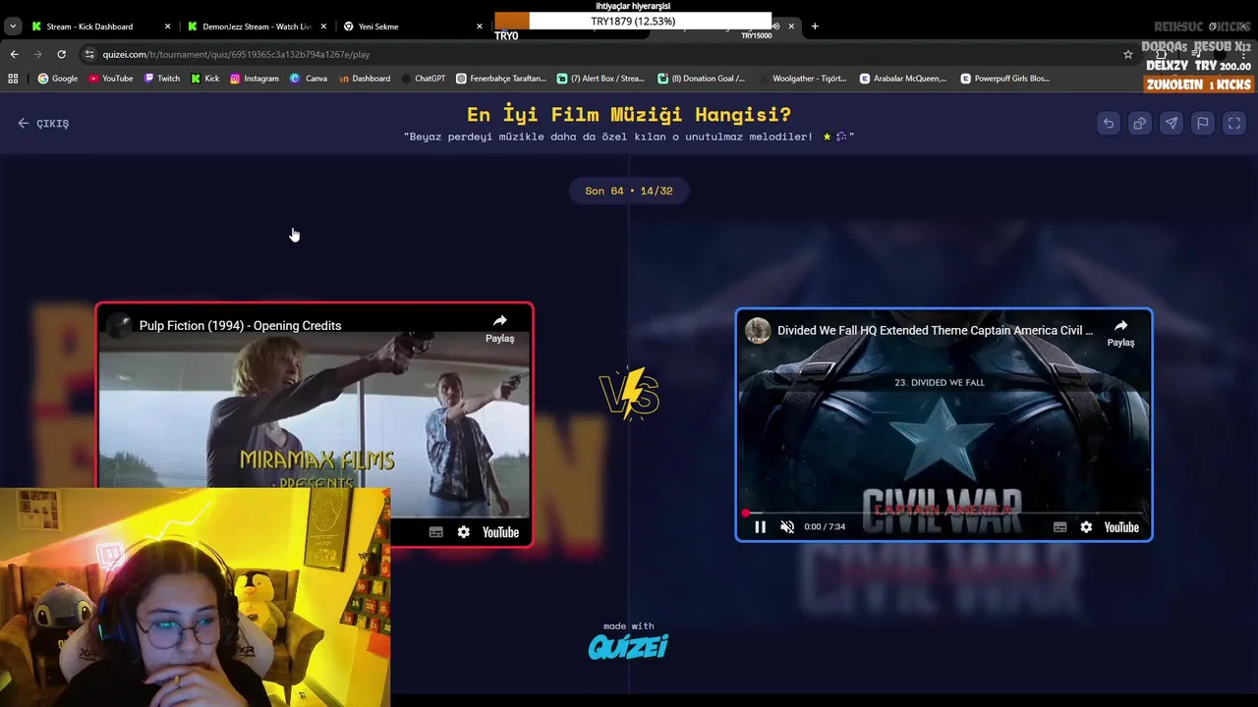Enter fullscreen with the expand icon
This screenshot has width=1258, height=707.
coord(1234,124)
